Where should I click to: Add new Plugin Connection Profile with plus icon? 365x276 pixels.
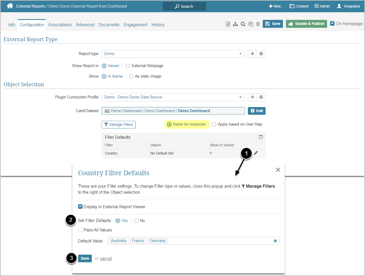[x=252, y=97]
